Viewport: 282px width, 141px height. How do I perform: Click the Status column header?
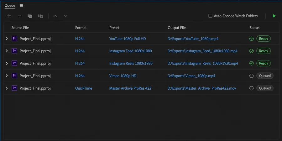[x=254, y=28]
